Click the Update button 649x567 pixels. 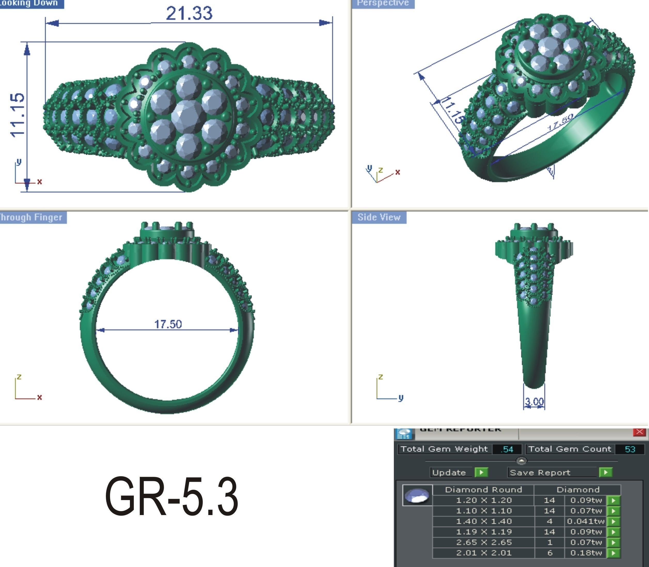(x=451, y=472)
